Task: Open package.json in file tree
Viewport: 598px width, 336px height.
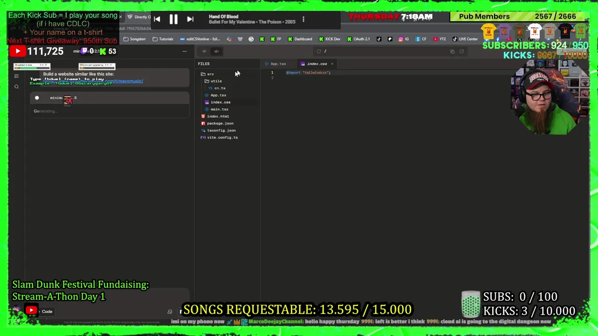Action: point(217,123)
